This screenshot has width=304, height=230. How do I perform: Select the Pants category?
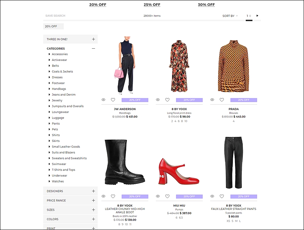56,124
